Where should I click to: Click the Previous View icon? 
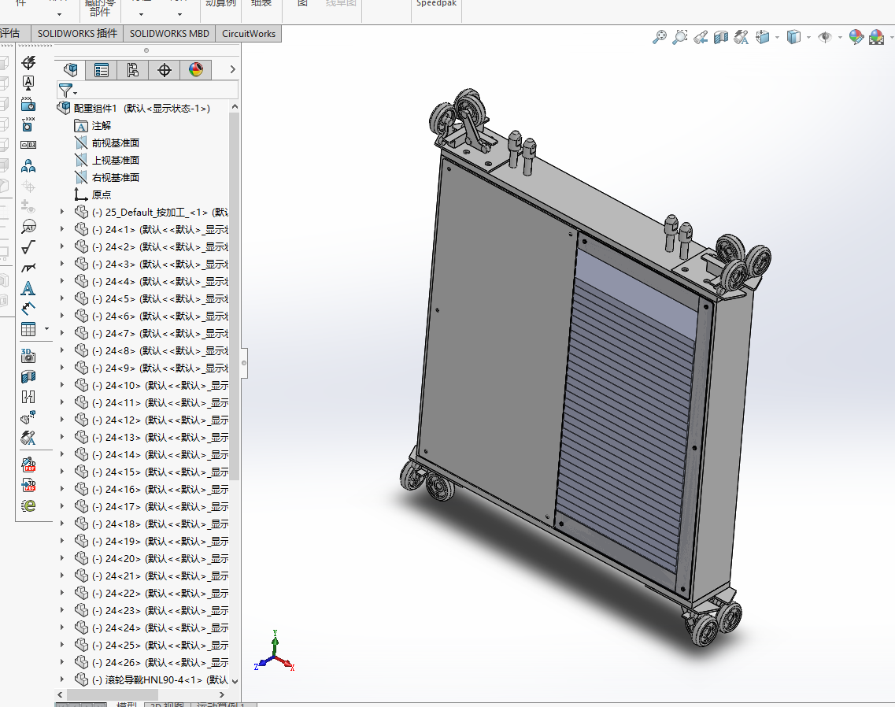point(701,37)
